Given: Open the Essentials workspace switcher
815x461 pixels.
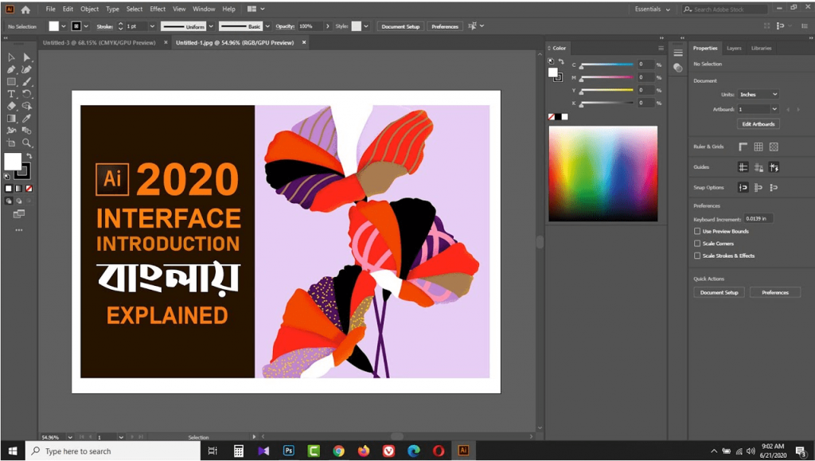Looking at the screenshot, I should (x=653, y=10).
